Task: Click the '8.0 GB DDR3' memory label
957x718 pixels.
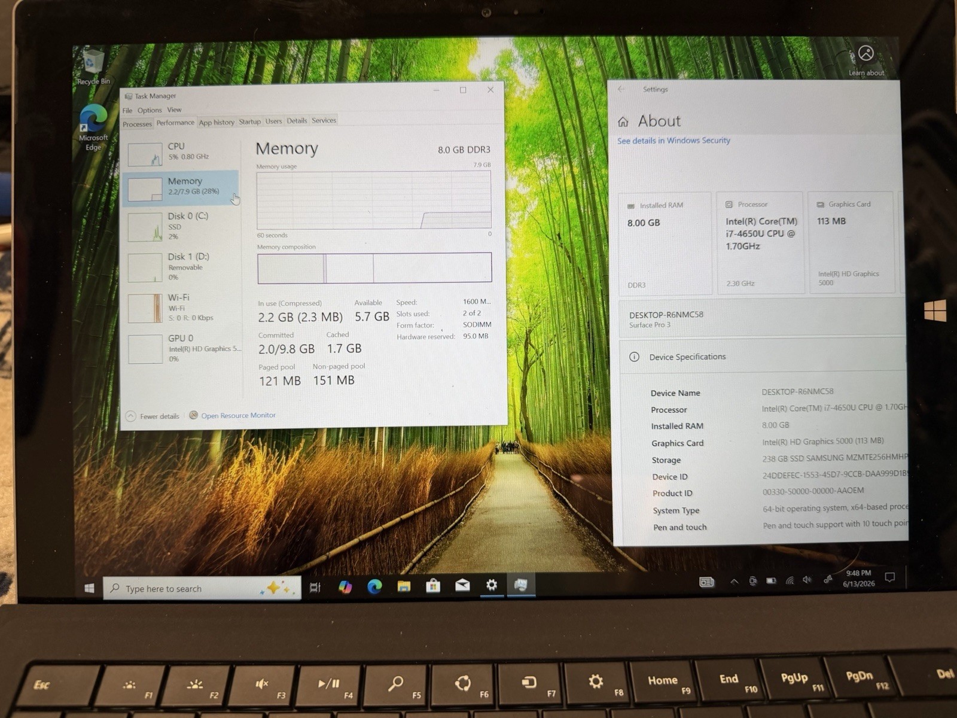Action: pyautogui.click(x=464, y=150)
